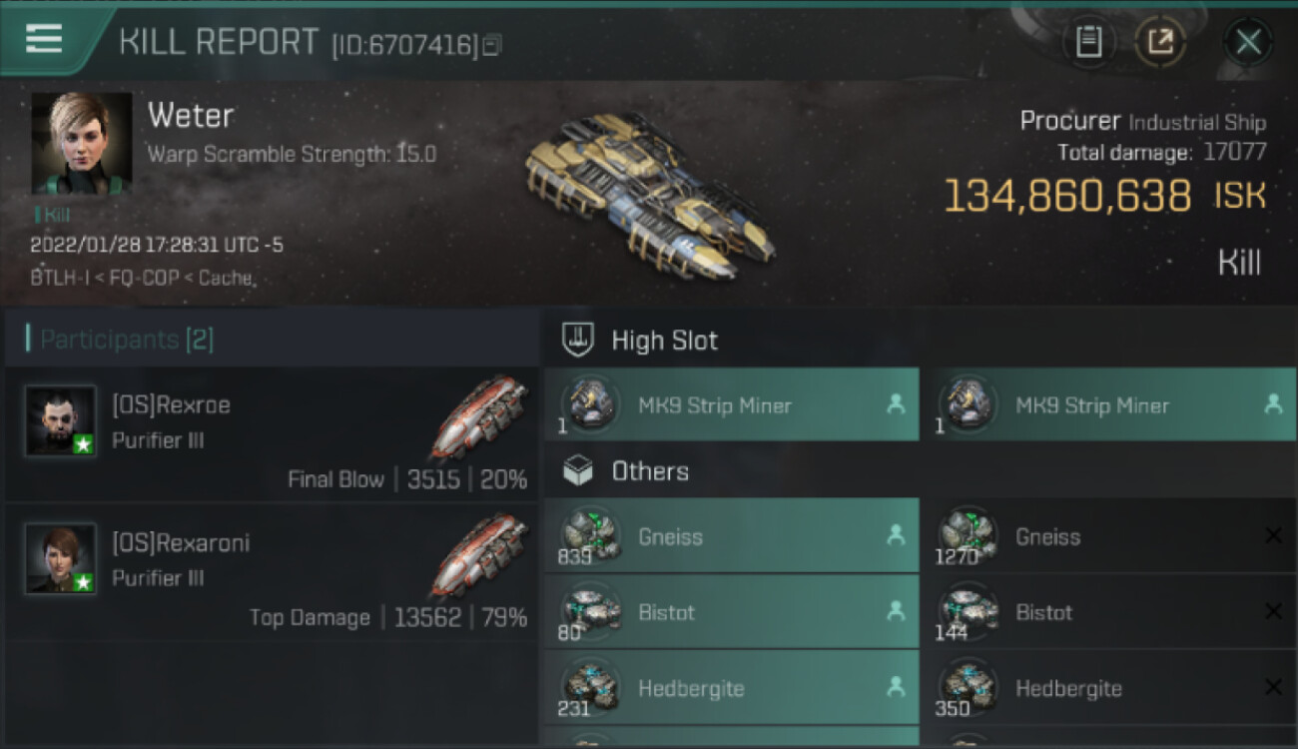
Task: Select the first MK9 Strip Miner module
Action: (x=732, y=404)
